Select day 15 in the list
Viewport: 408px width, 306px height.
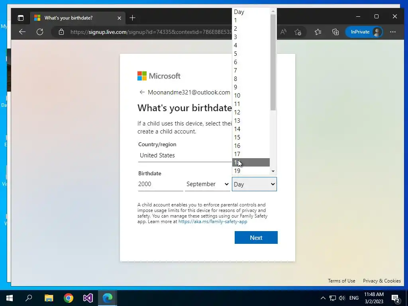251,137
